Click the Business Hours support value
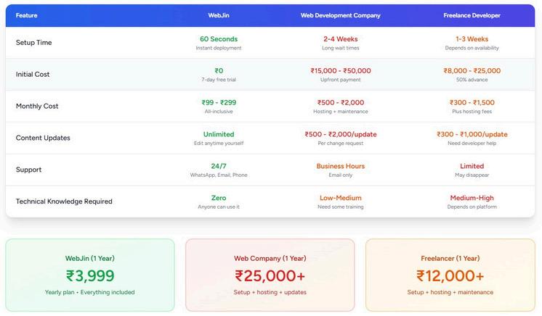Screen dimensions: 542x316 coord(341,166)
